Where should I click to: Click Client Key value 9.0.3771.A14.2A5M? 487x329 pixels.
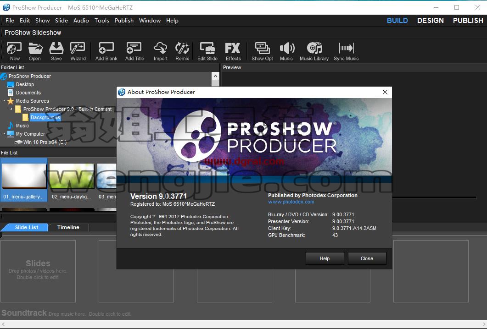point(354,228)
